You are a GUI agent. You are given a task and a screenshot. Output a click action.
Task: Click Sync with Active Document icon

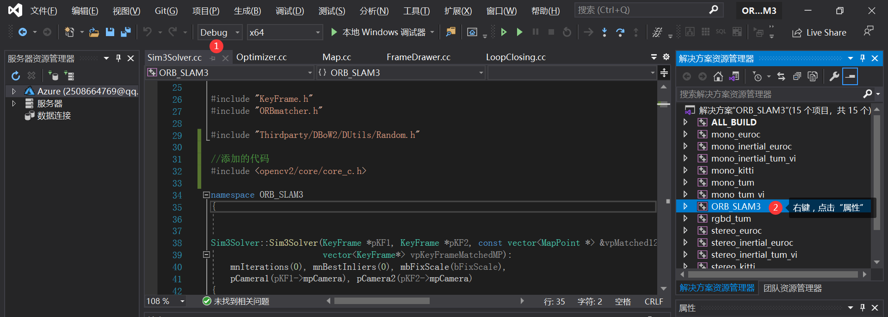click(781, 76)
